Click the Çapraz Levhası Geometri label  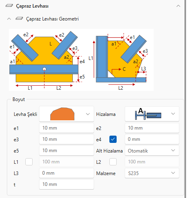click(52, 19)
